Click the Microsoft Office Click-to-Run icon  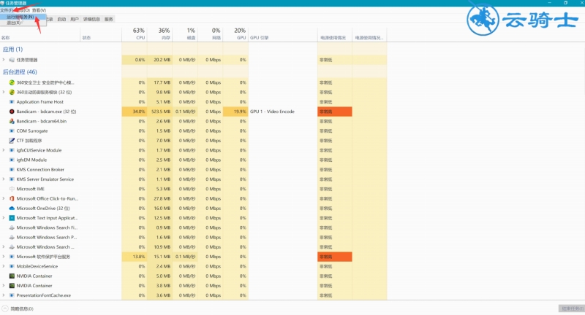pyautogui.click(x=12, y=198)
